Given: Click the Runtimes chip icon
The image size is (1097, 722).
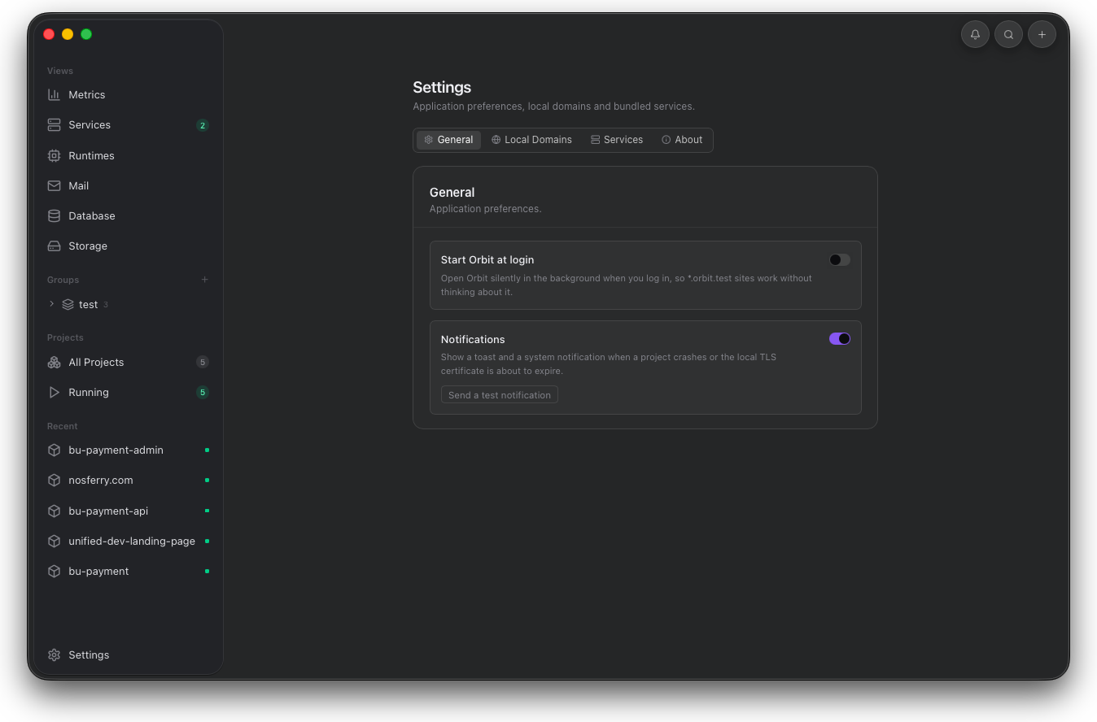Looking at the screenshot, I should coord(54,155).
